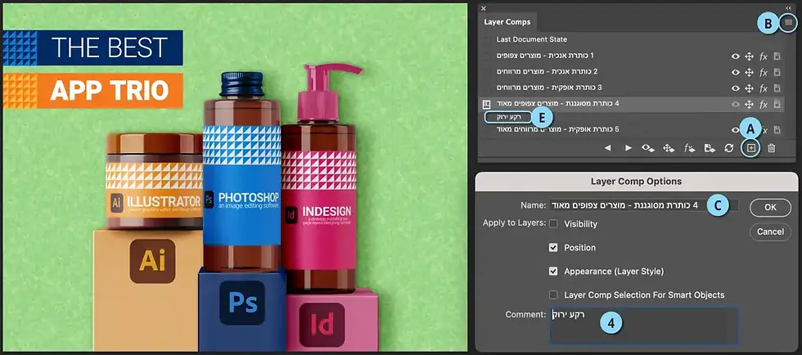Click inside the Comment text box

click(644, 326)
